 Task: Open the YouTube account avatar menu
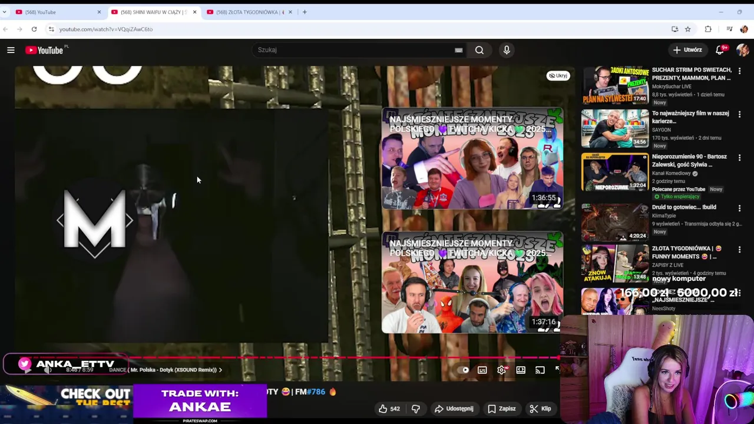(x=742, y=50)
